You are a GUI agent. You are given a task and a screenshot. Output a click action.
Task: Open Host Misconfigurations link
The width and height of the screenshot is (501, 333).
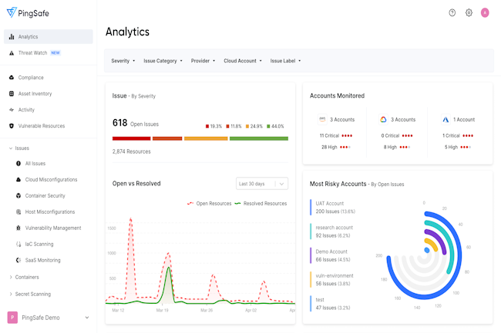tap(50, 212)
